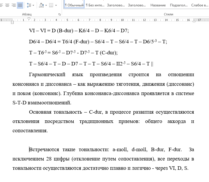Expand line spacing dropdown arrow
Viewport: 209px width, 182px height.
click(x=33, y=5)
